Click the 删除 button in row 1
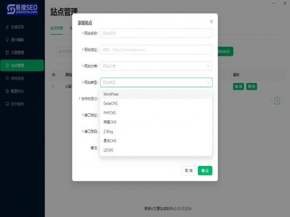290x217 pixels. [251, 86]
